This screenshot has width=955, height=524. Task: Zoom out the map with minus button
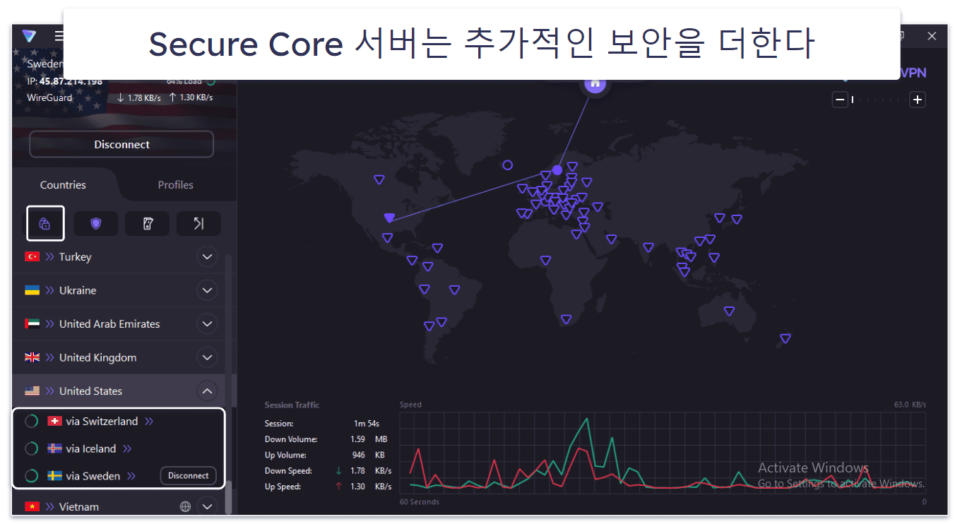coord(840,100)
